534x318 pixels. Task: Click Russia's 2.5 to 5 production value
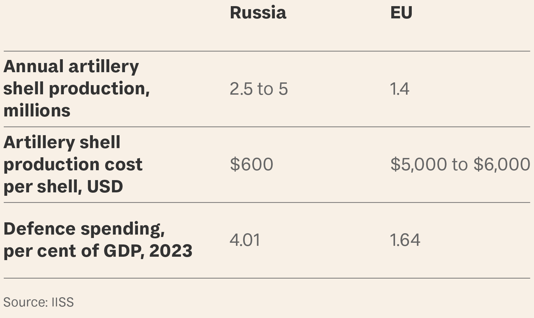259,89
